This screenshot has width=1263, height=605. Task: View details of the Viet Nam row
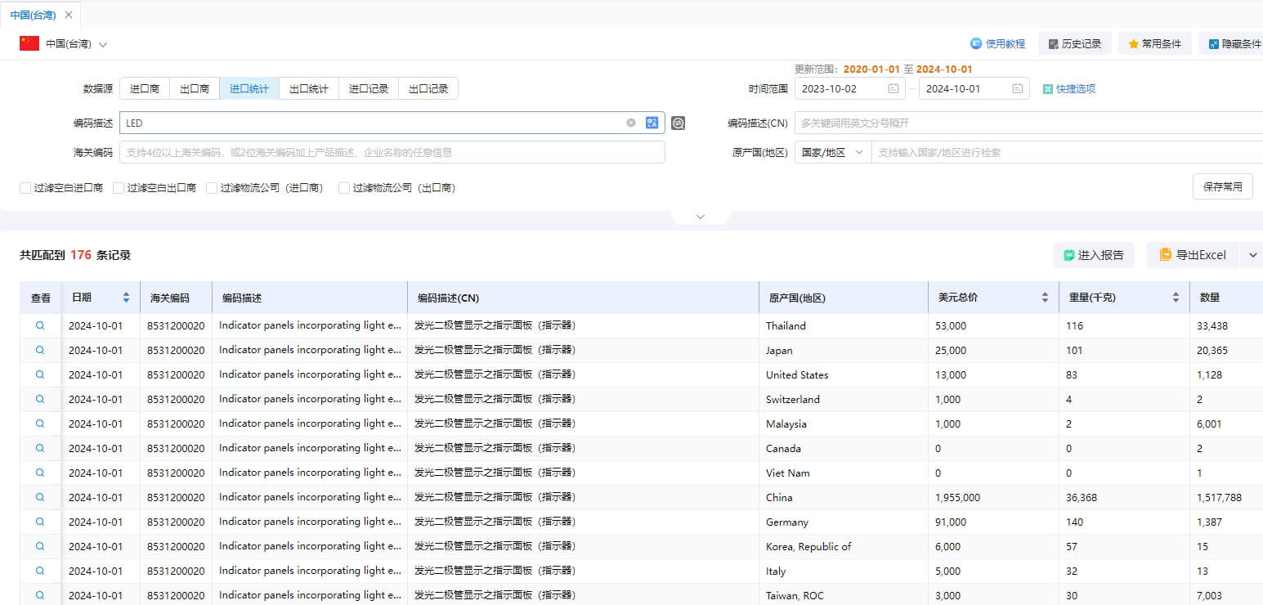(x=40, y=473)
